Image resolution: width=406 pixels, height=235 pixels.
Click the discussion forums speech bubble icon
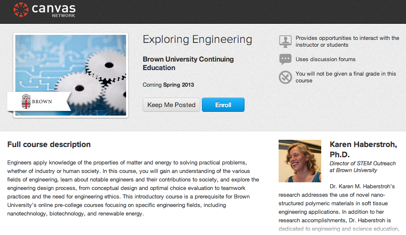(x=285, y=59)
